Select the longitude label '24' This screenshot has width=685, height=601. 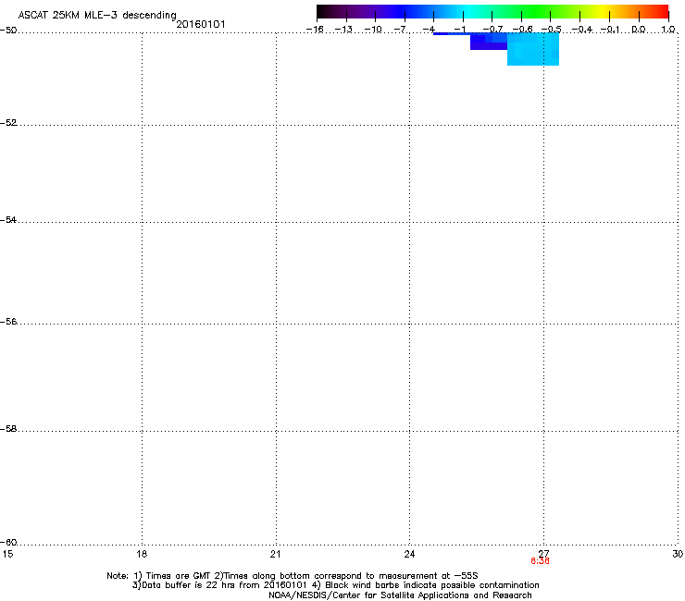point(409,554)
